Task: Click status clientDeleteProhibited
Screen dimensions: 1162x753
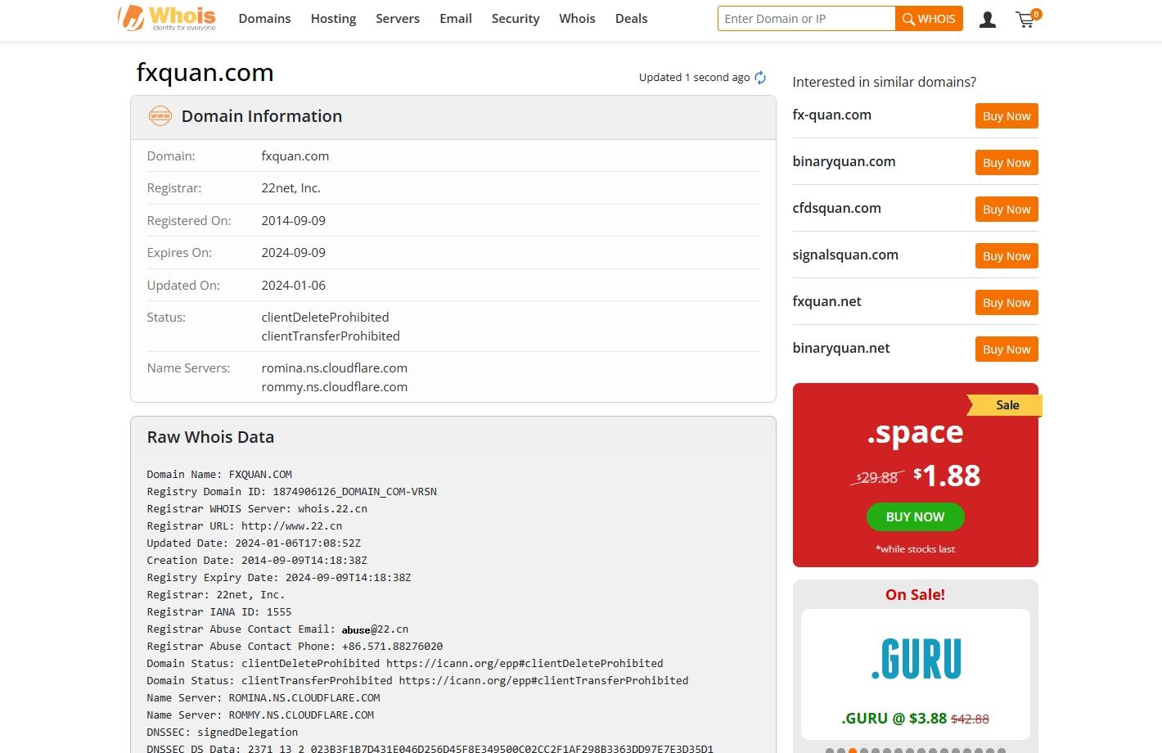Action: (325, 318)
